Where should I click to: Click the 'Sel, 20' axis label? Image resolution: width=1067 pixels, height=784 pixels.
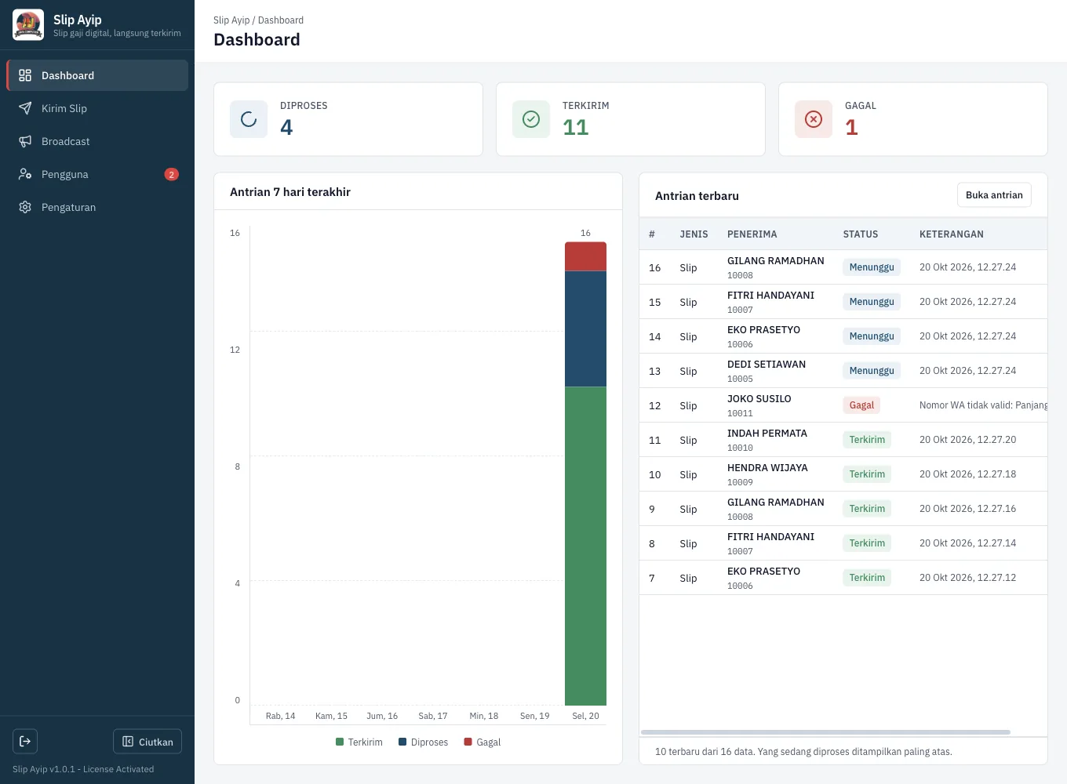pos(585,716)
